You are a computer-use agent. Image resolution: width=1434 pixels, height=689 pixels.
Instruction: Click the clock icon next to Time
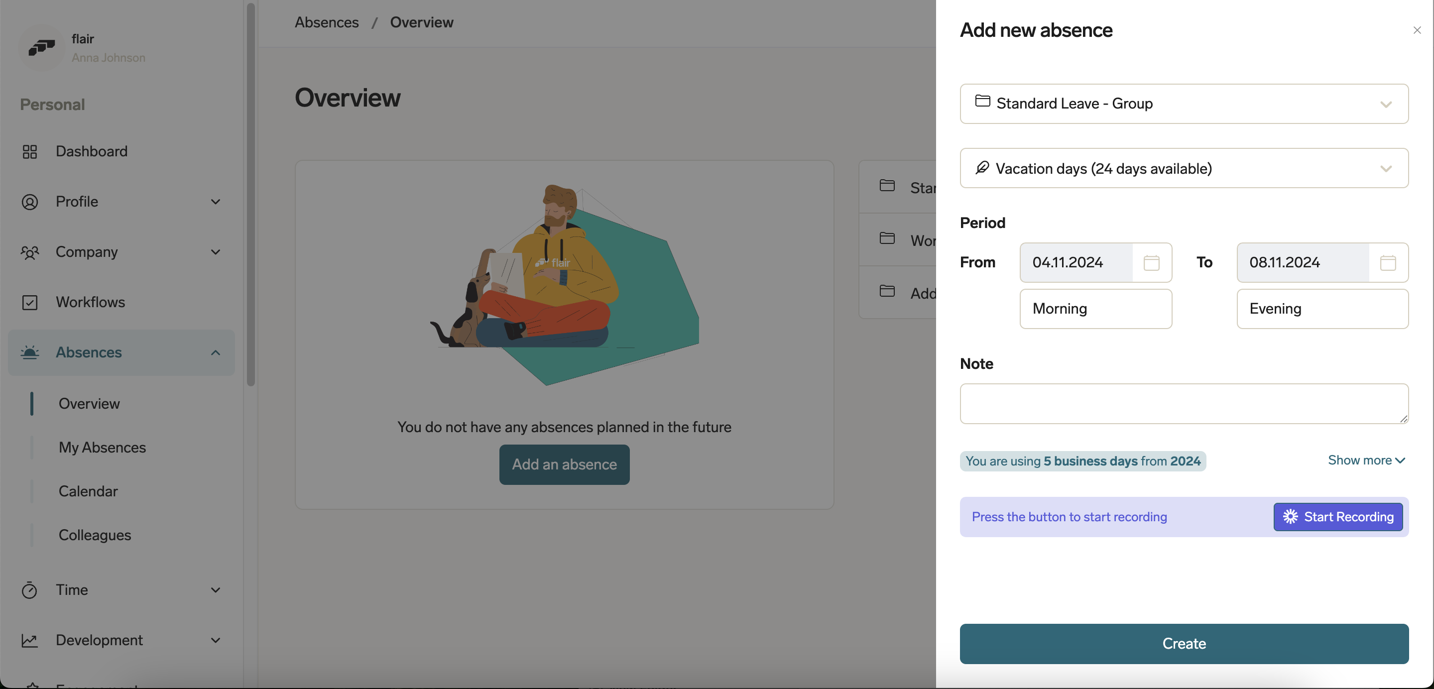30,590
